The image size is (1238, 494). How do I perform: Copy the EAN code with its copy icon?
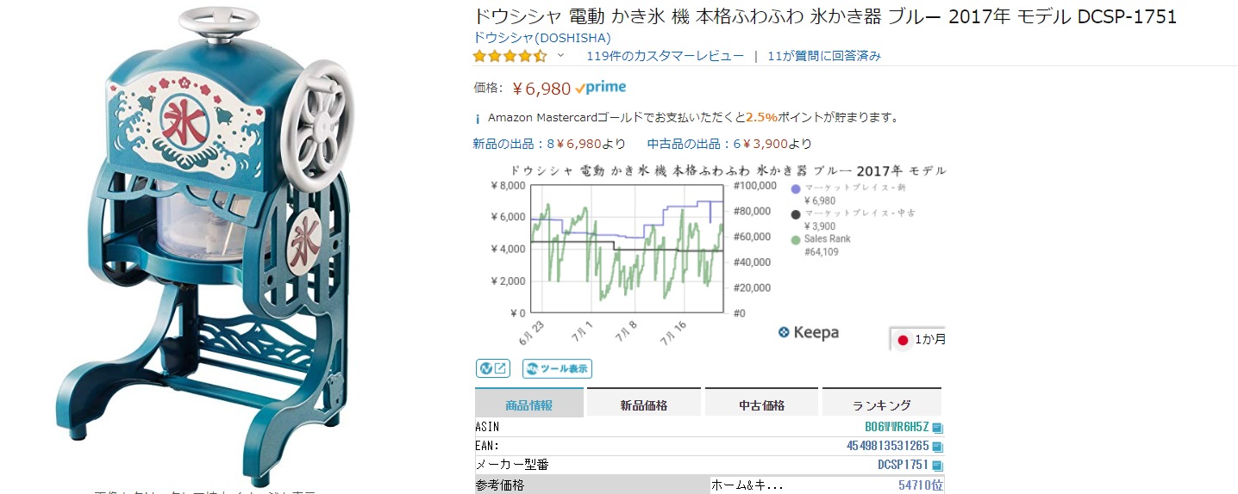[937, 447]
